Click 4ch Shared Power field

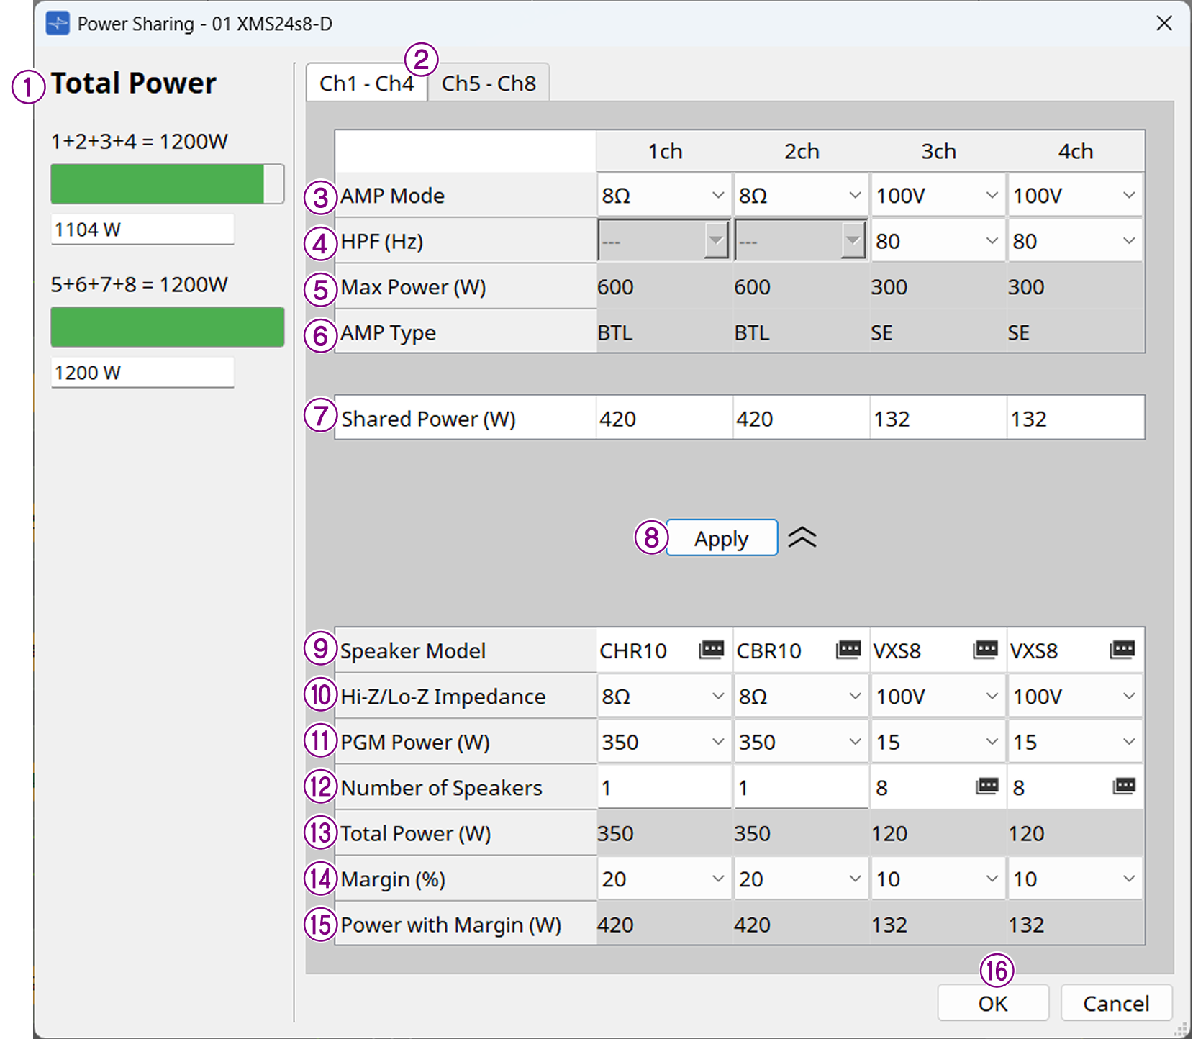coord(1075,417)
